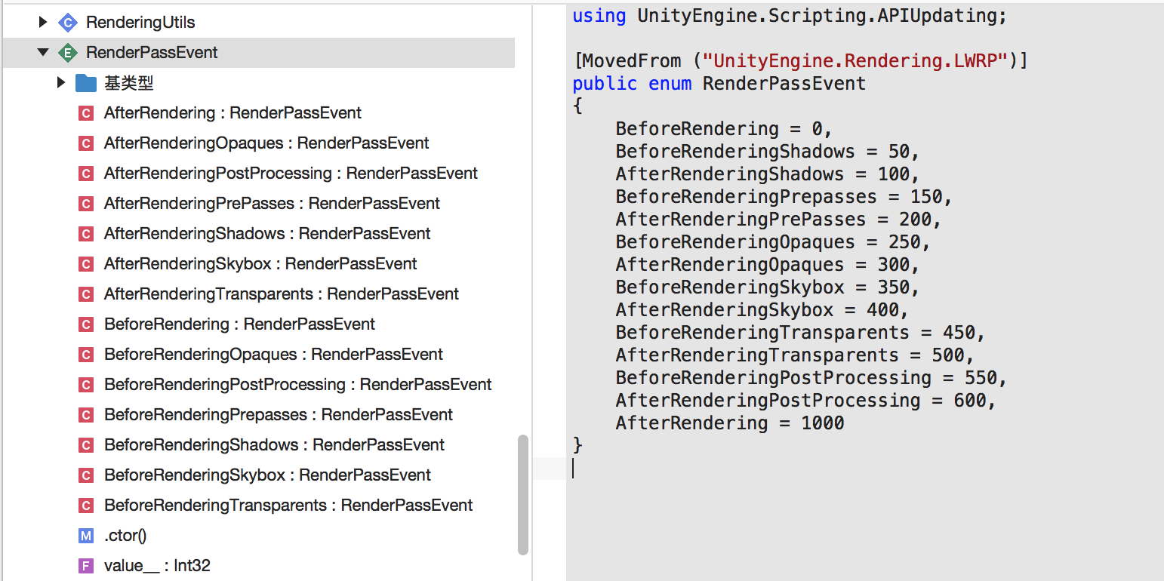Click the blue base types folder icon
The width and height of the screenshot is (1164, 581).
coord(86,83)
